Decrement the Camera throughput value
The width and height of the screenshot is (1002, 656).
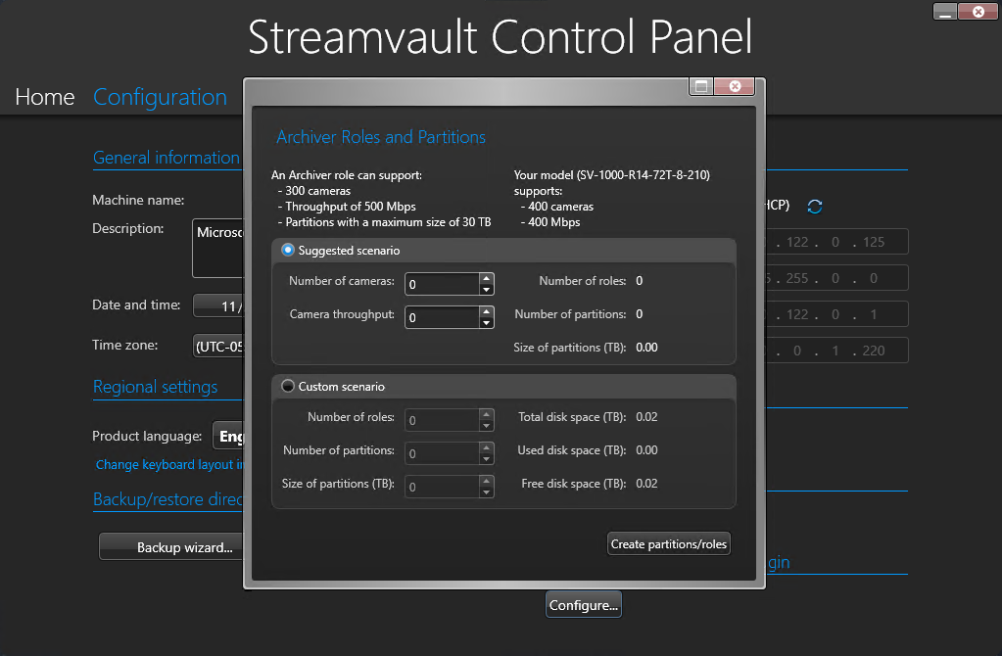[x=486, y=321]
